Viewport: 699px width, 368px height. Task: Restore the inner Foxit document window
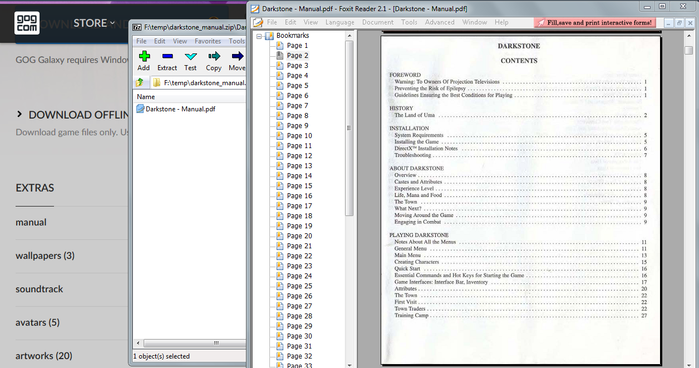pos(680,23)
